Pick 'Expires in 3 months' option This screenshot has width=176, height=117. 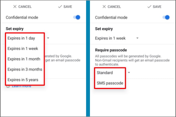click(x=25, y=69)
